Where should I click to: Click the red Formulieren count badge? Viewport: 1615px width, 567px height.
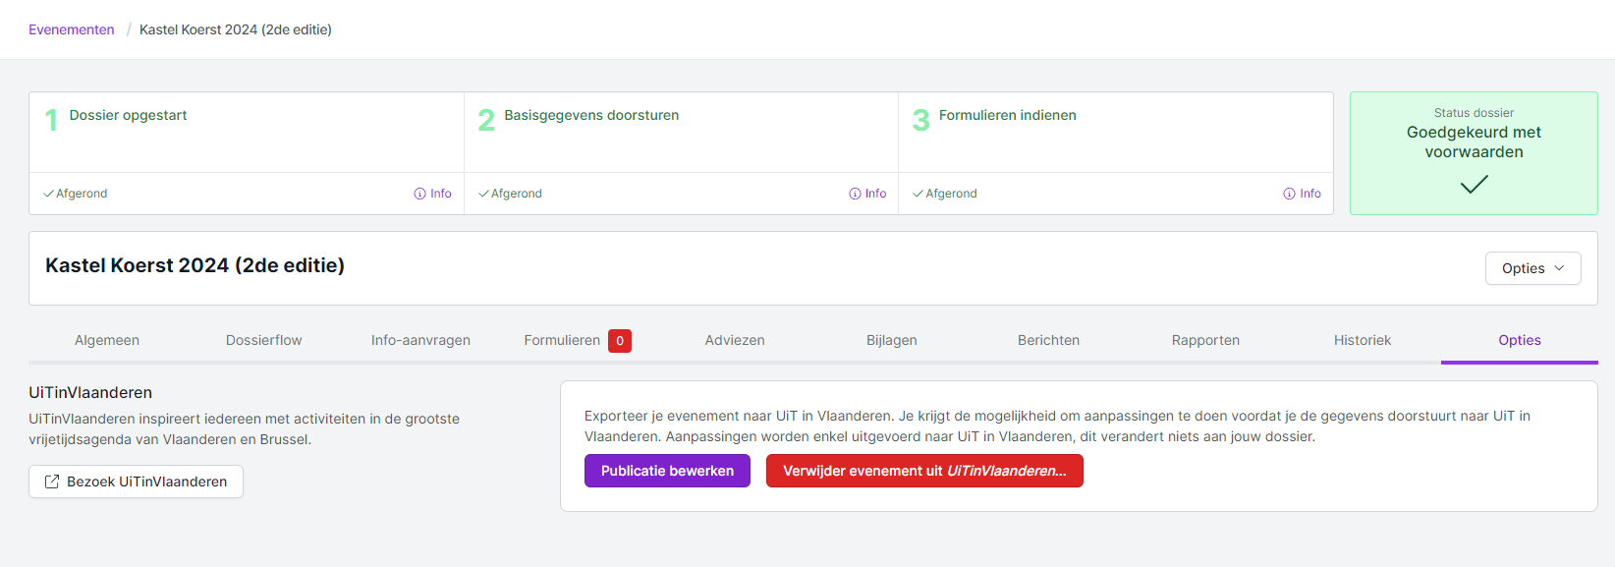click(619, 341)
